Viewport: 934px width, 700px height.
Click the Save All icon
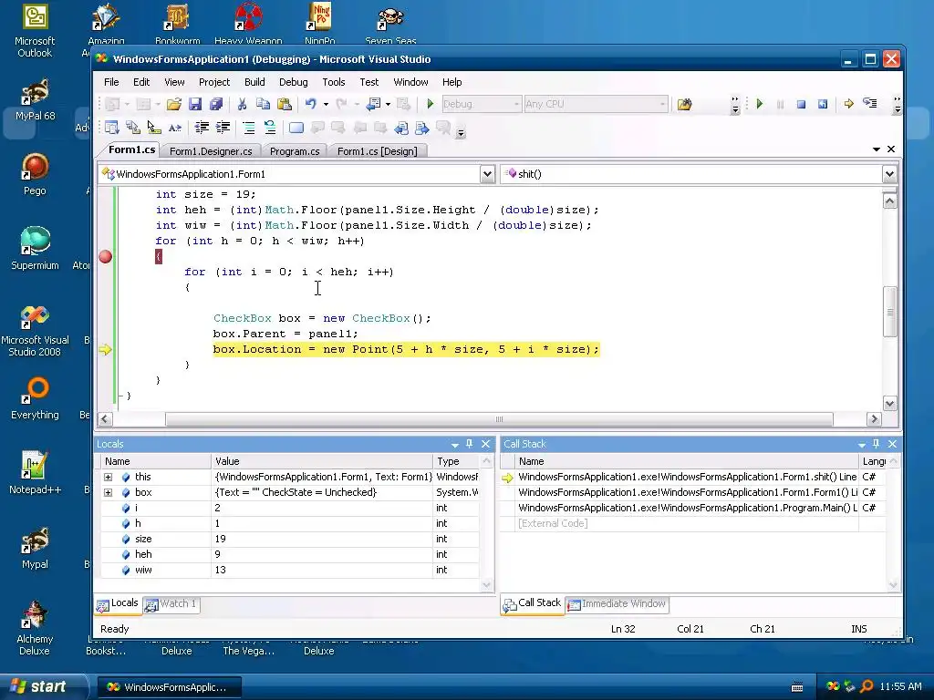(215, 104)
